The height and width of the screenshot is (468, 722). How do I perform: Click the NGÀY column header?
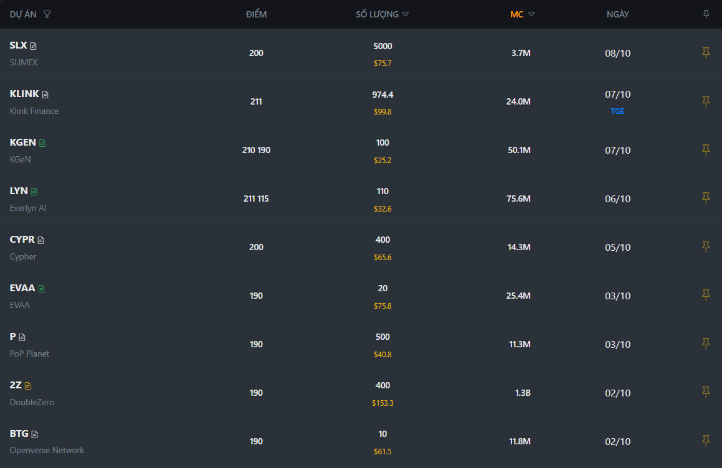(x=617, y=14)
